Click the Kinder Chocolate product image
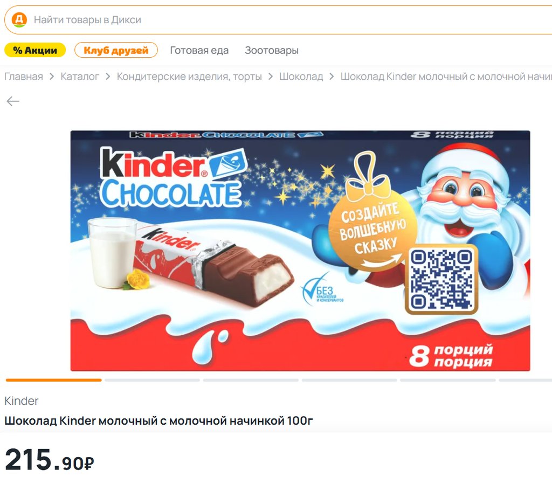This screenshot has height=477, width=552. [x=300, y=251]
